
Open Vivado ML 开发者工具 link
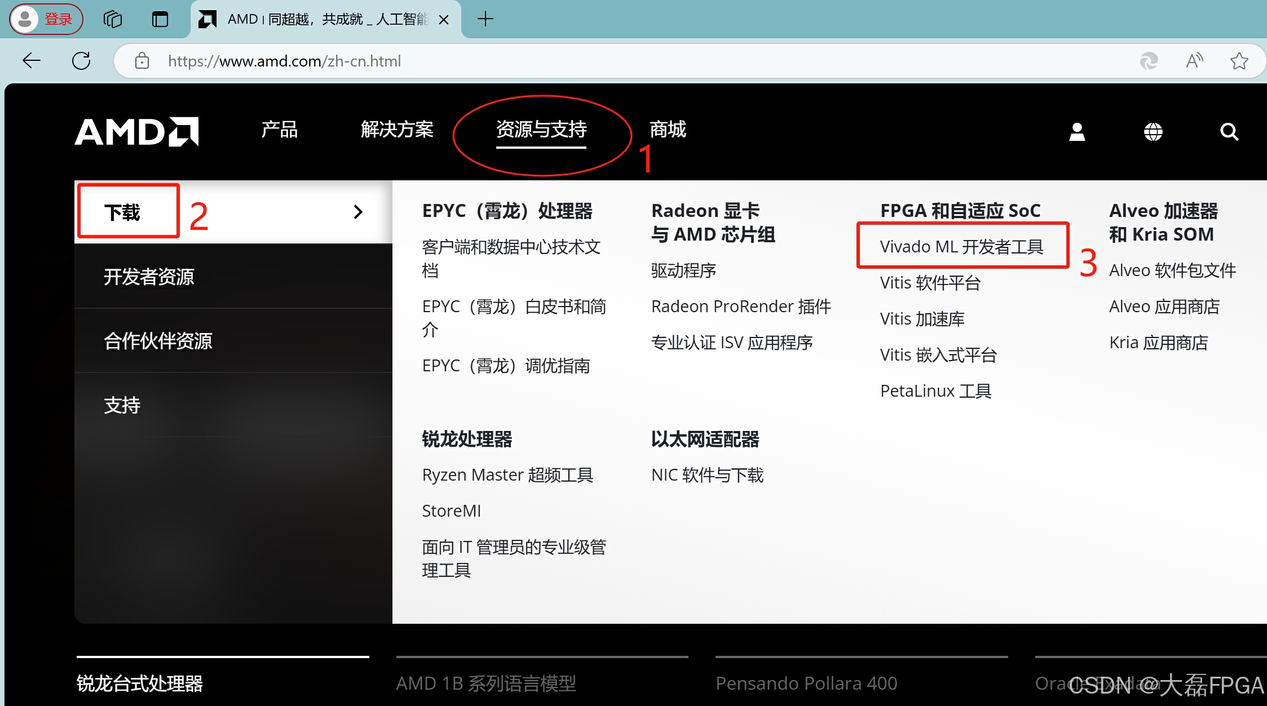[961, 247]
